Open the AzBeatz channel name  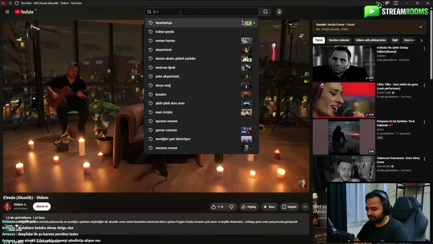[x=381, y=56]
